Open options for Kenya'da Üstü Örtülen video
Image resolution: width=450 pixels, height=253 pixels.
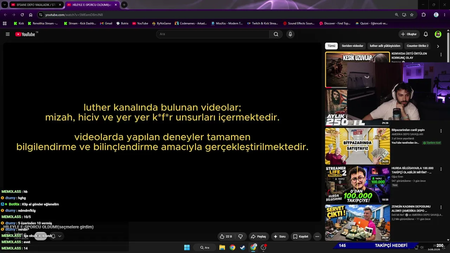click(441, 55)
